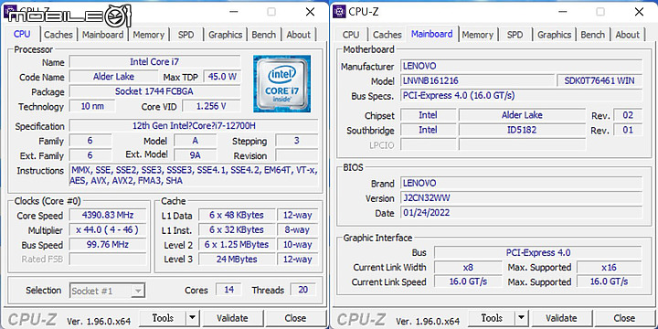Go to Bench tab in left CPU-Z window
658x329 pixels.
pos(263,35)
